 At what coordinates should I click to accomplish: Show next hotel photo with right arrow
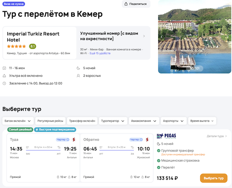click(228, 37)
